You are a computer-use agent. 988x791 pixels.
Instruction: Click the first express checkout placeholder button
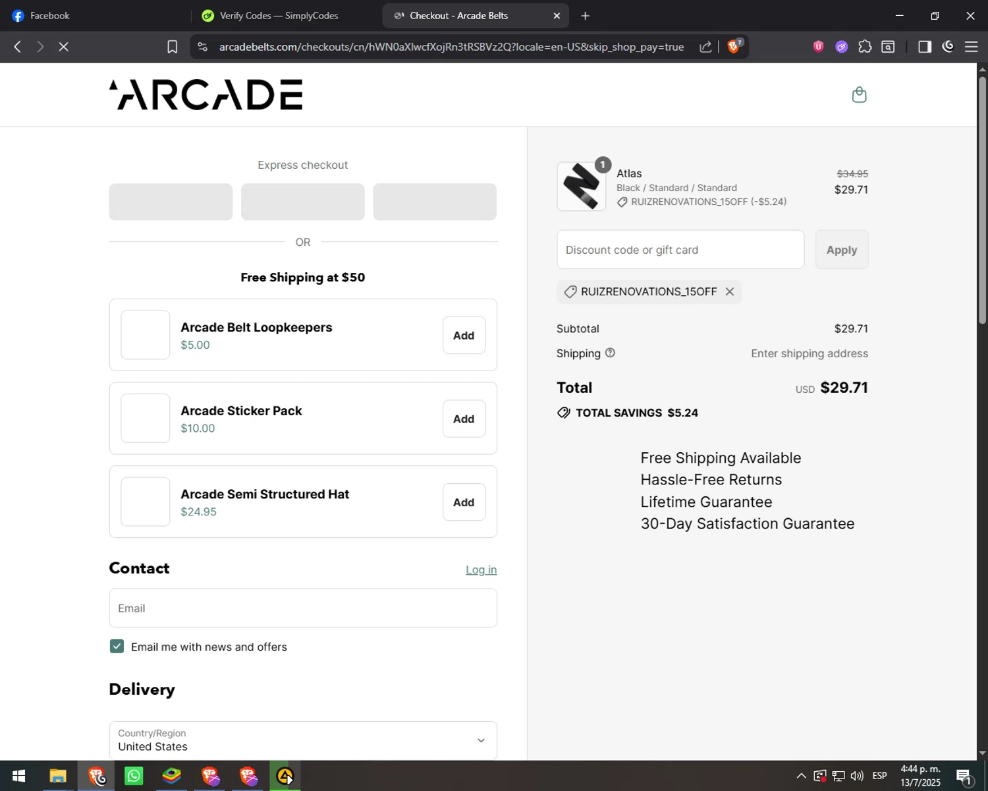pos(171,202)
